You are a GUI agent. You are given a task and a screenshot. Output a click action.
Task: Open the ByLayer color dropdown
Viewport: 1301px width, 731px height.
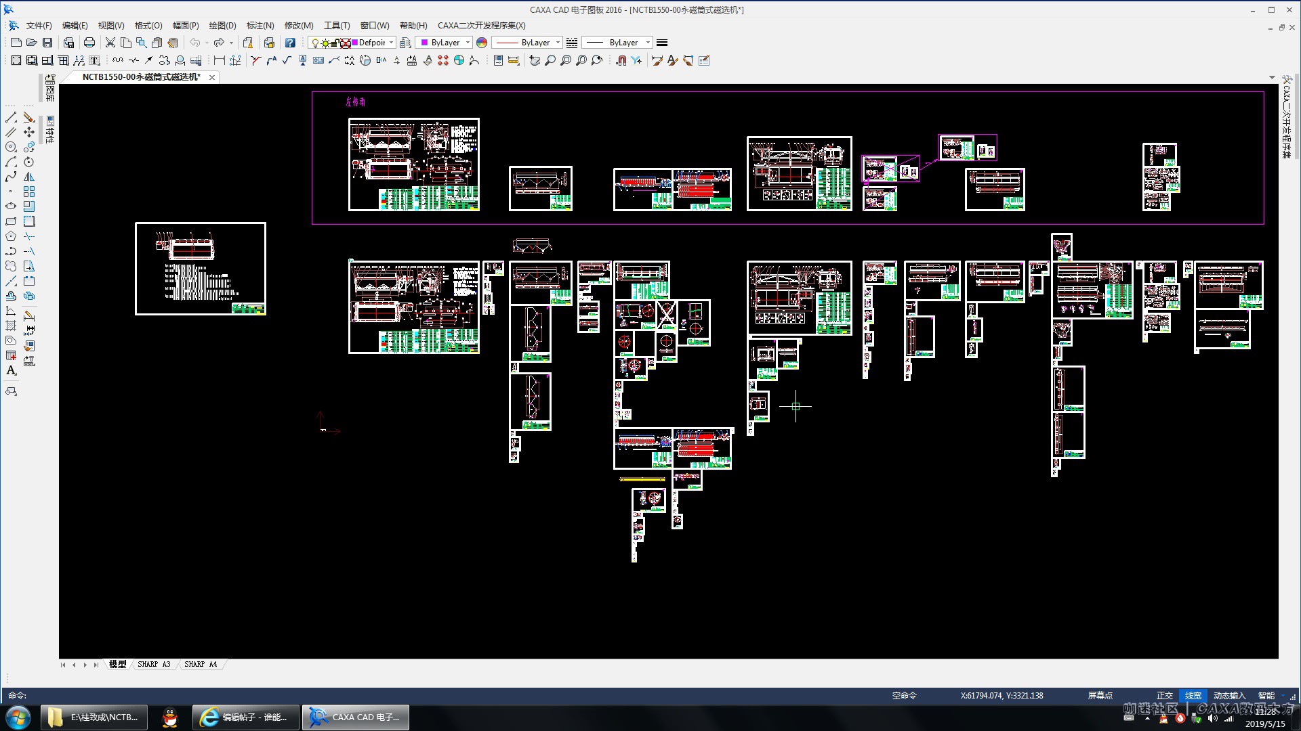468,43
